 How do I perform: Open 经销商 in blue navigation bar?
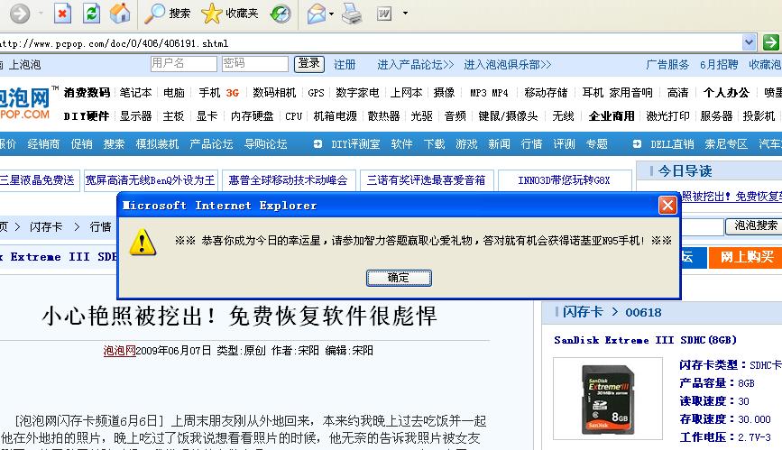click(43, 144)
